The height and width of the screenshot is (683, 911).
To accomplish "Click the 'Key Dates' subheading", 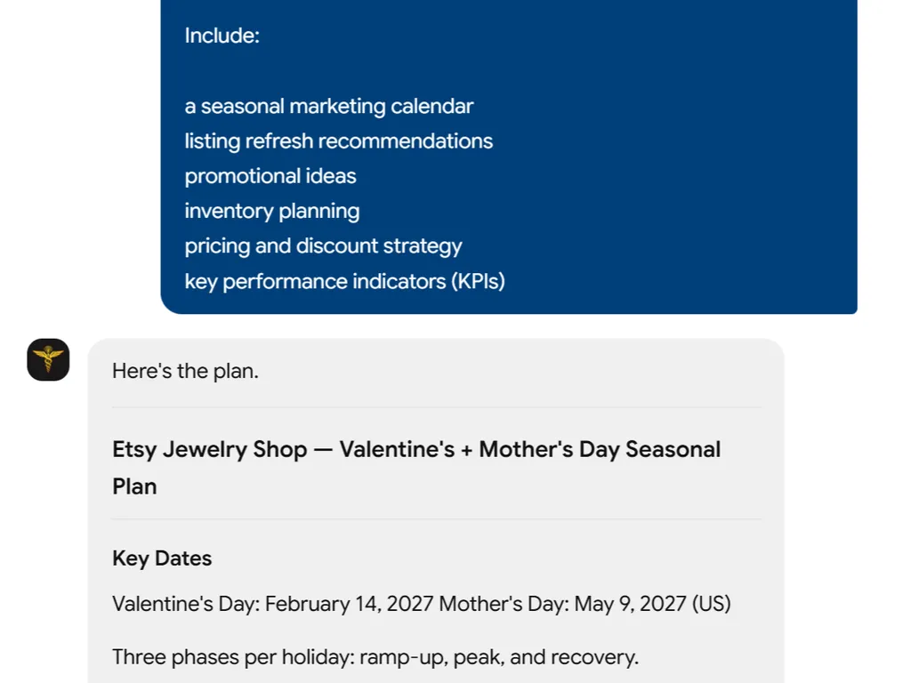I will point(162,558).
